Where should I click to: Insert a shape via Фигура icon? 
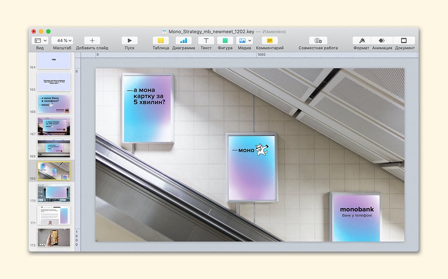[225, 40]
